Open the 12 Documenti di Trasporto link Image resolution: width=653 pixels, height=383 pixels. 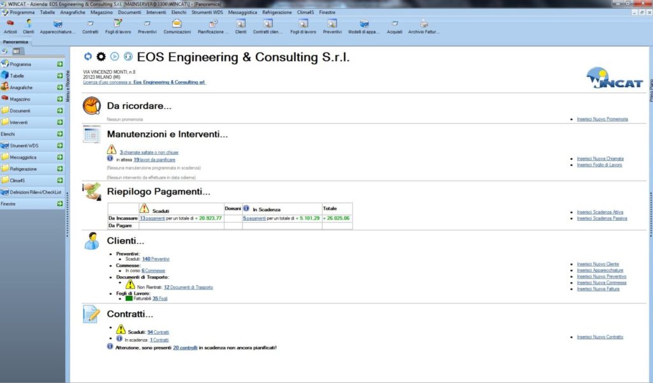point(188,288)
